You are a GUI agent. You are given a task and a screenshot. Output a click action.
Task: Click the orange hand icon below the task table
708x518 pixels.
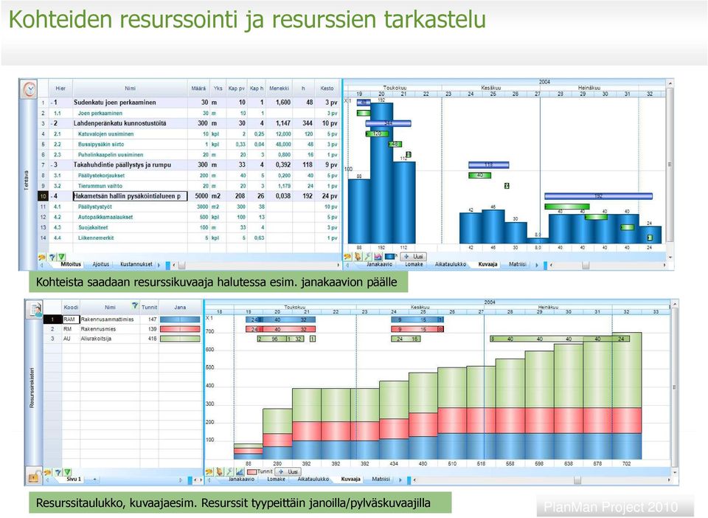point(43,257)
